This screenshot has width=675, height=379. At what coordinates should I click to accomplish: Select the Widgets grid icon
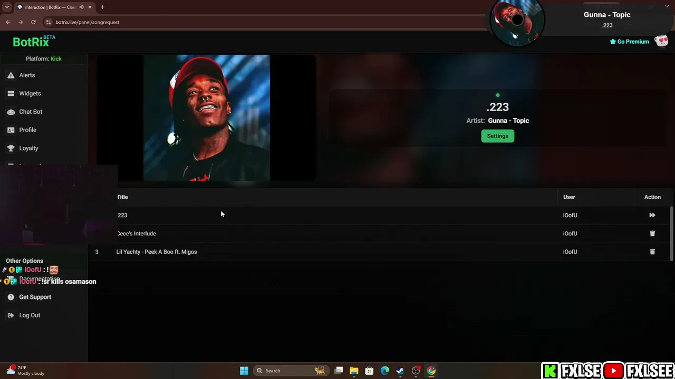point(11,94)
